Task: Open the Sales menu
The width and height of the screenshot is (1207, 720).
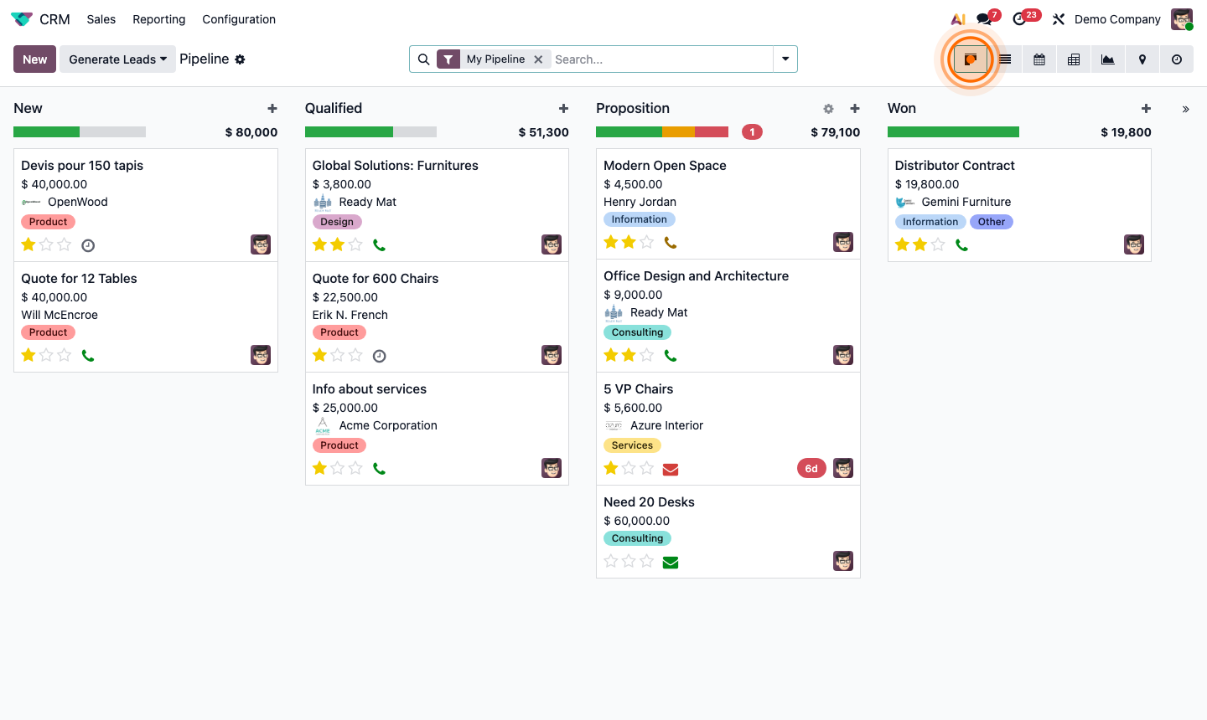Action: click(101, 18)
